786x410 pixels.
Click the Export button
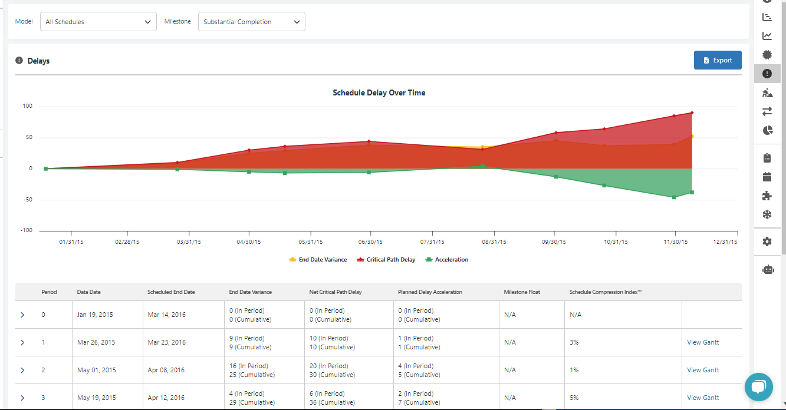coord(718,60)
